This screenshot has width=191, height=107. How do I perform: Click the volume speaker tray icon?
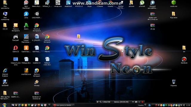pos(184,105)
